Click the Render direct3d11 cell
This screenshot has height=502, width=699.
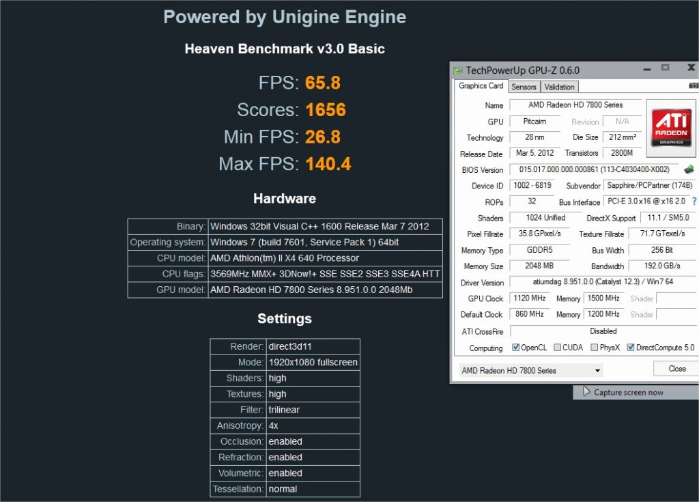coord(313,346)
